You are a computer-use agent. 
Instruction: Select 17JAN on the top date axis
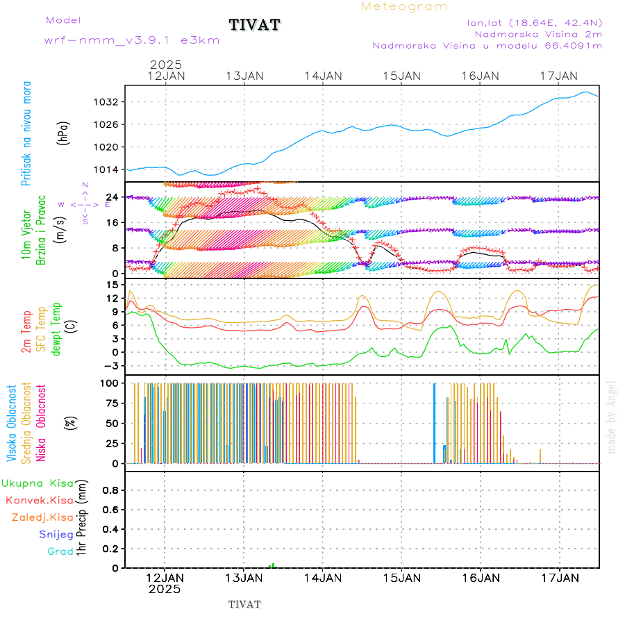[x=559, y=76]
